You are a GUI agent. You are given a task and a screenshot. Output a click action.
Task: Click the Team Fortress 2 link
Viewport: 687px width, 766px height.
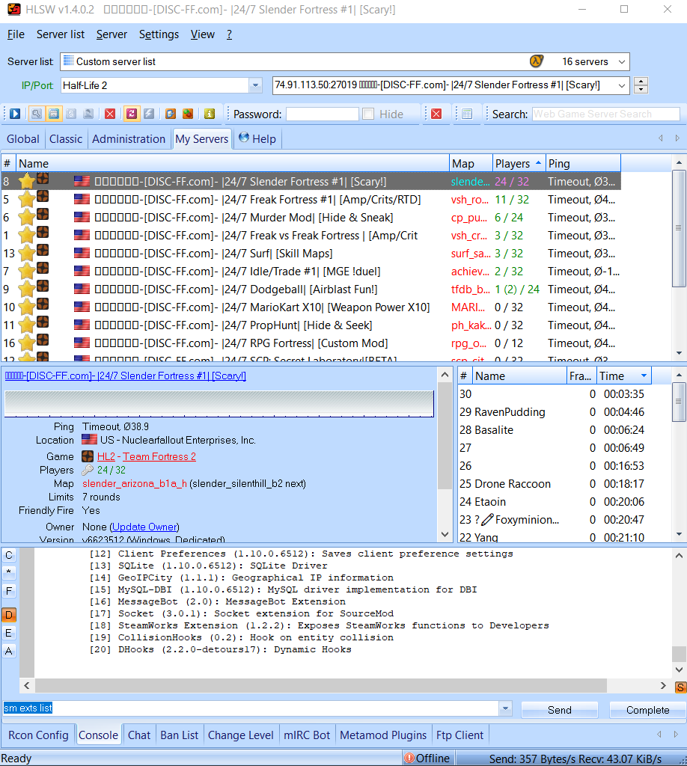point(159,456)
